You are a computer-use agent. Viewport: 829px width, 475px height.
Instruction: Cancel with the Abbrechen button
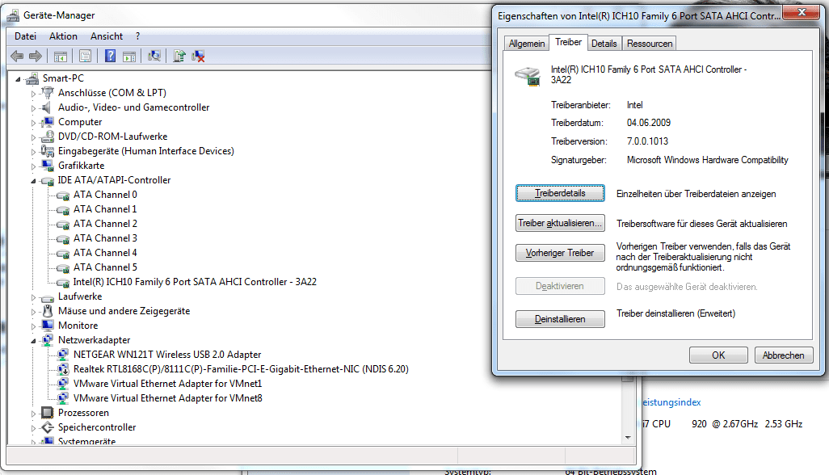[x=784, y=355]
